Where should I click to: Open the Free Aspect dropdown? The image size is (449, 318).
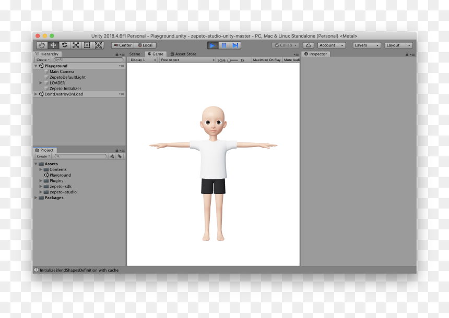[187, 60]
